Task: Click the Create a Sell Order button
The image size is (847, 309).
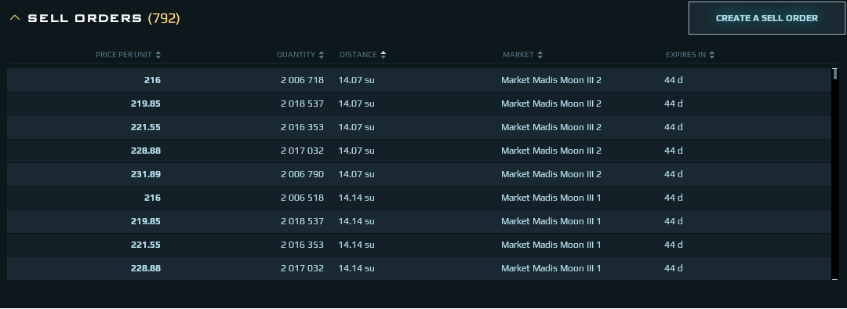Action: pyautogui.click(x=766, y=18)
